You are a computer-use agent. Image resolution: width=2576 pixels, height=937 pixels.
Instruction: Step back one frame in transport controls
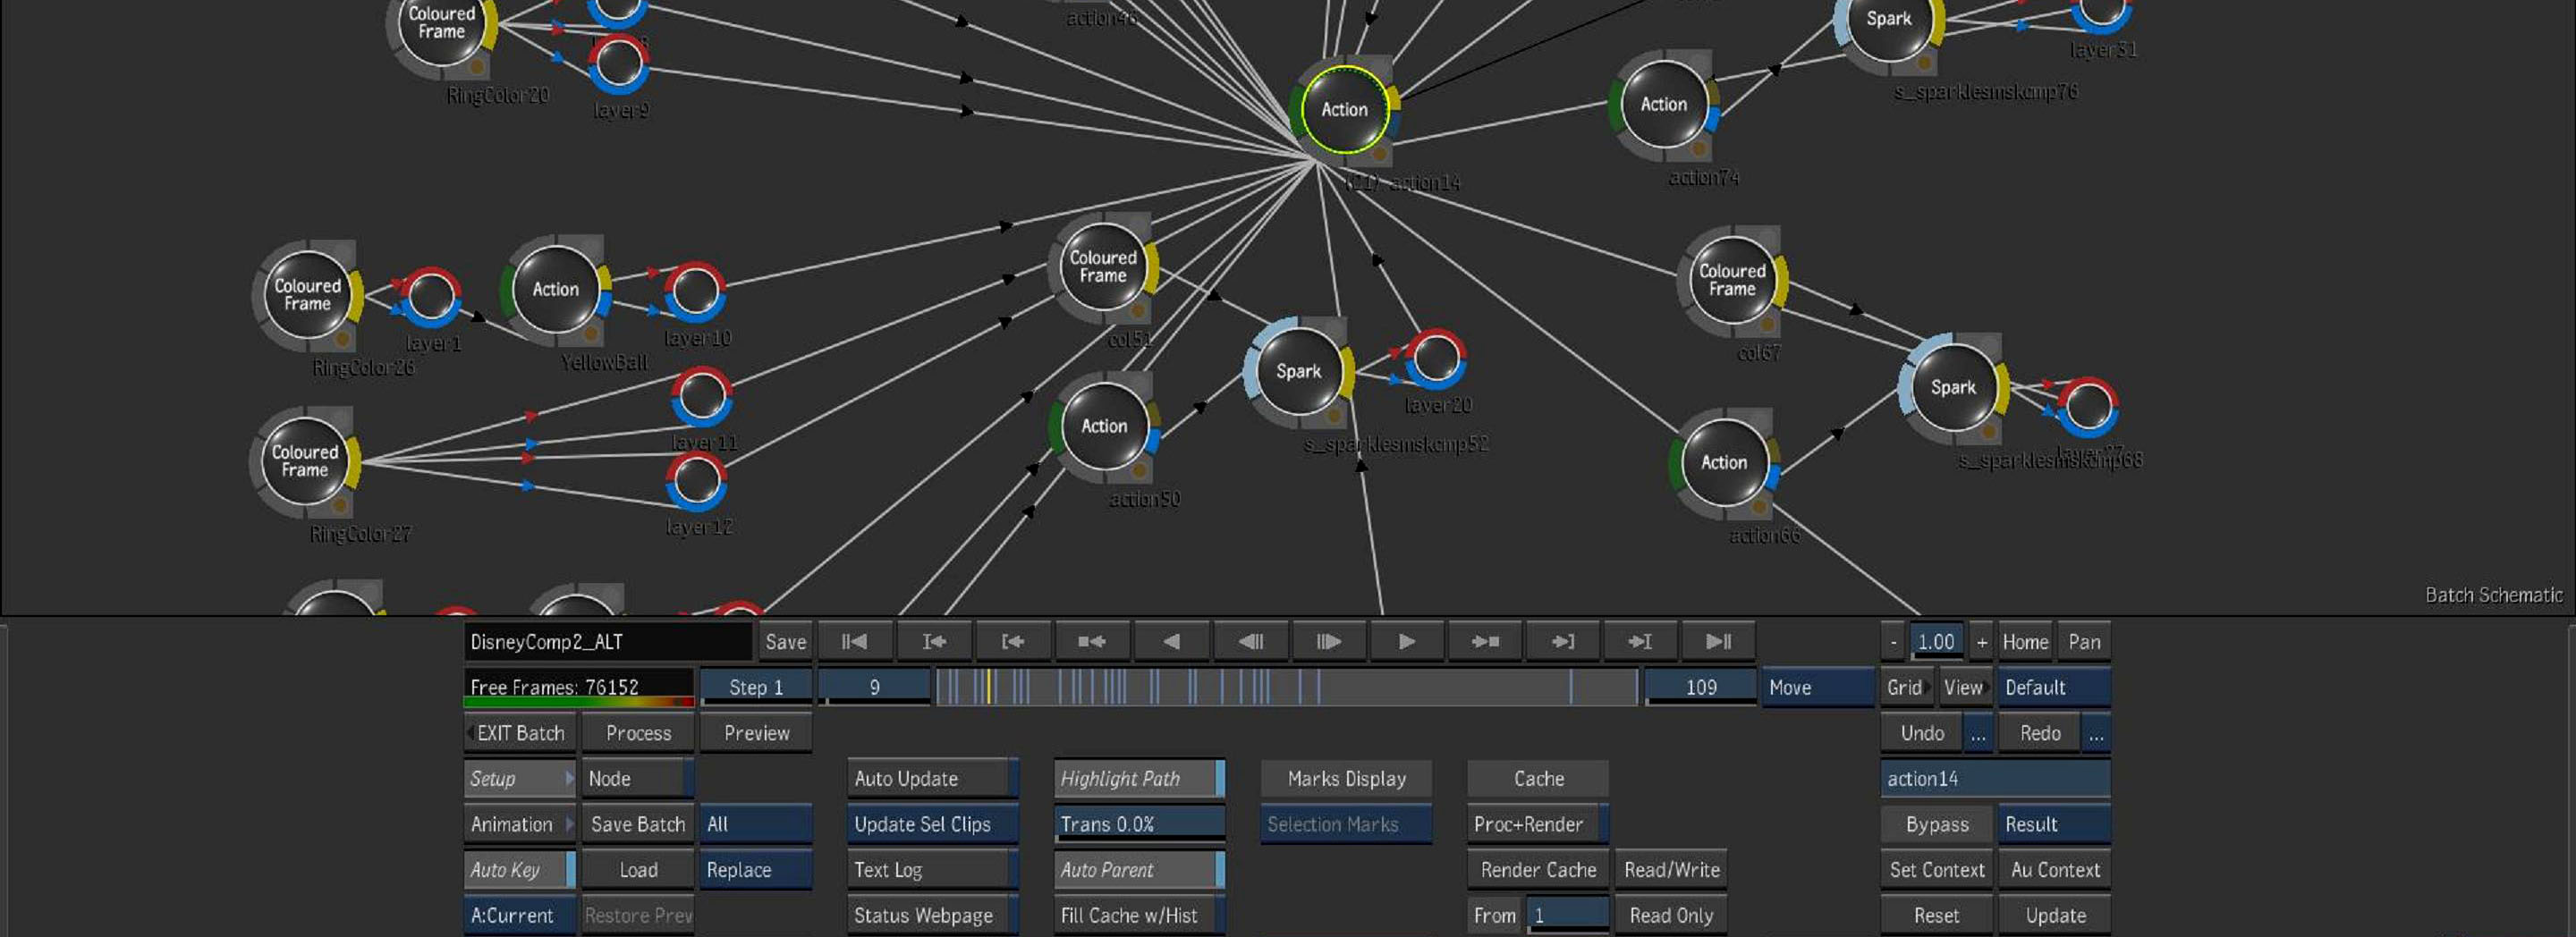point(1250,642)
